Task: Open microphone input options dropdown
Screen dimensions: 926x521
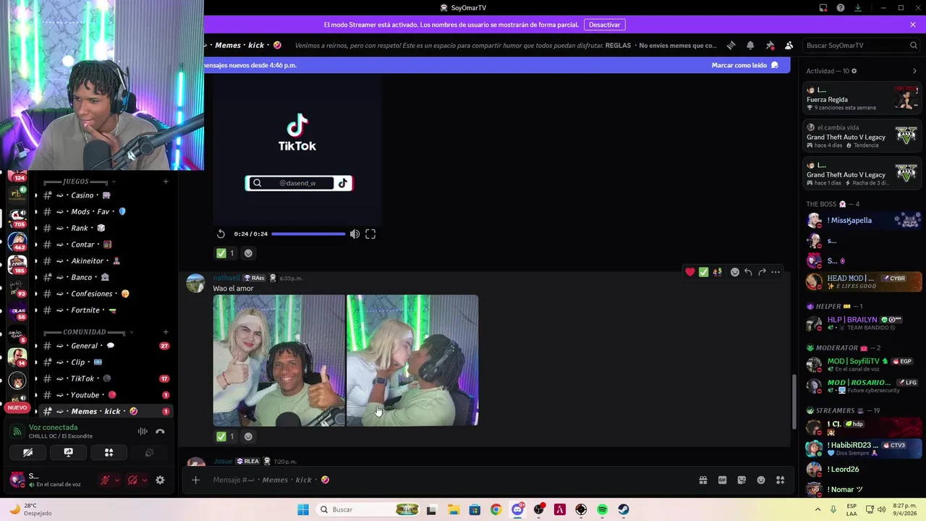Action: tap(117, 480)
